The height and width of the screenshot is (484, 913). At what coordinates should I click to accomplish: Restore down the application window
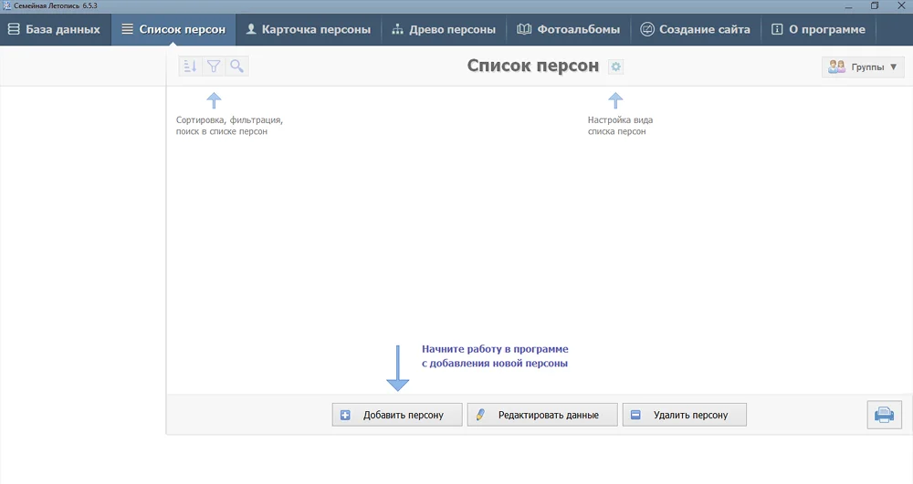pos(874,5)
